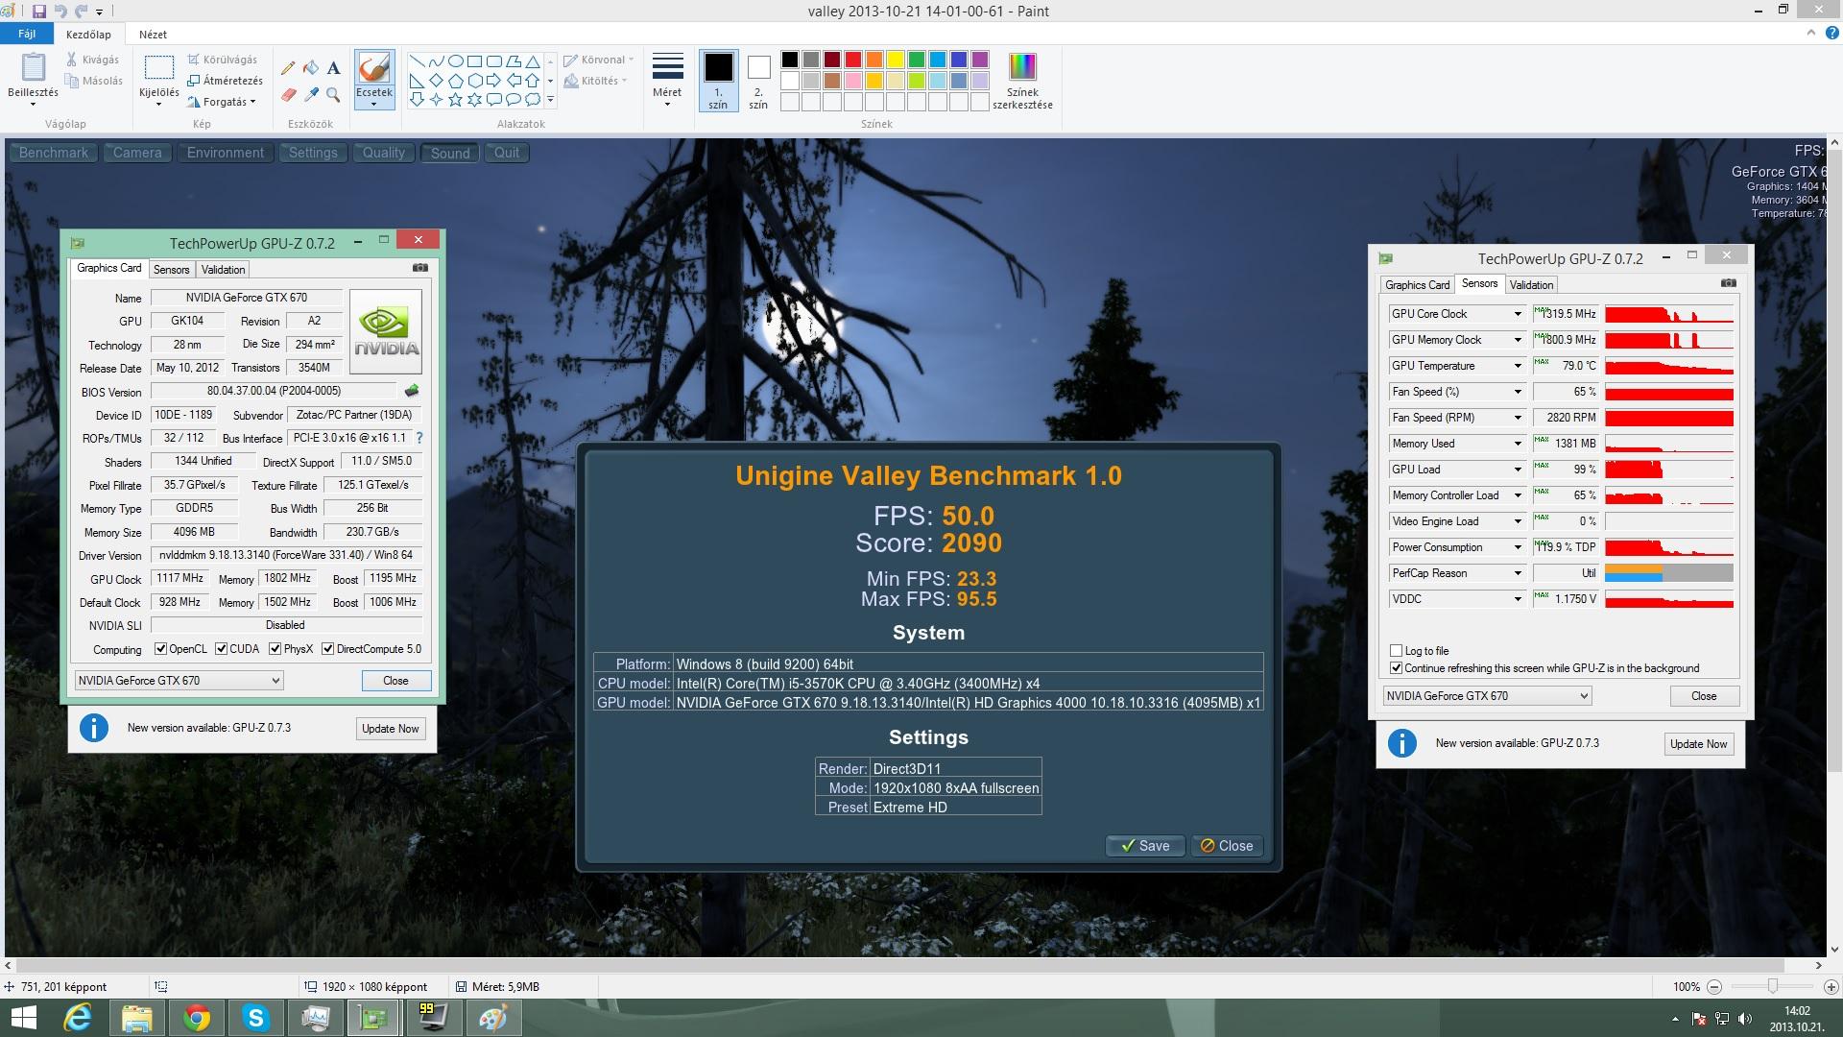Open the Ecsetek brushes dropdown
1843x1037 pixels.
(x=373, y=98)
